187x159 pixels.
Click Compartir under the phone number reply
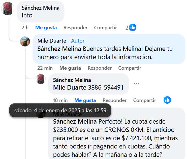[x=145, y=100]
